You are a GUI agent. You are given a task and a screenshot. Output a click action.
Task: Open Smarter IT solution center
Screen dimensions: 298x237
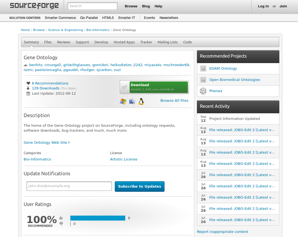click(x=127, y=18)
